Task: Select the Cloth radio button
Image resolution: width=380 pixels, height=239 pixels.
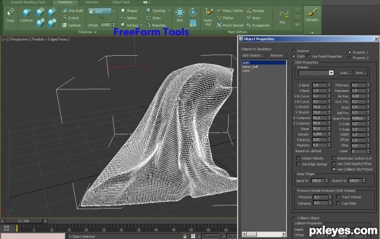Action: [294, 56]
